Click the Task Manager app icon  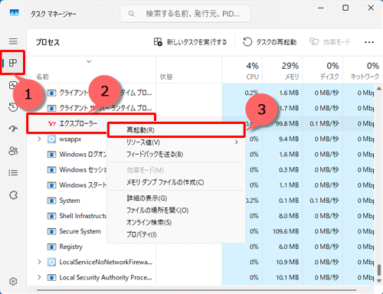coord(15,13)
